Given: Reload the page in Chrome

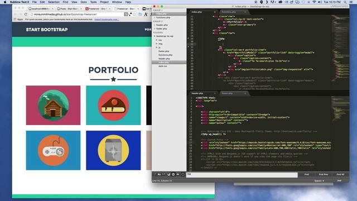Looking at the screenshot, I should point(26,14).
